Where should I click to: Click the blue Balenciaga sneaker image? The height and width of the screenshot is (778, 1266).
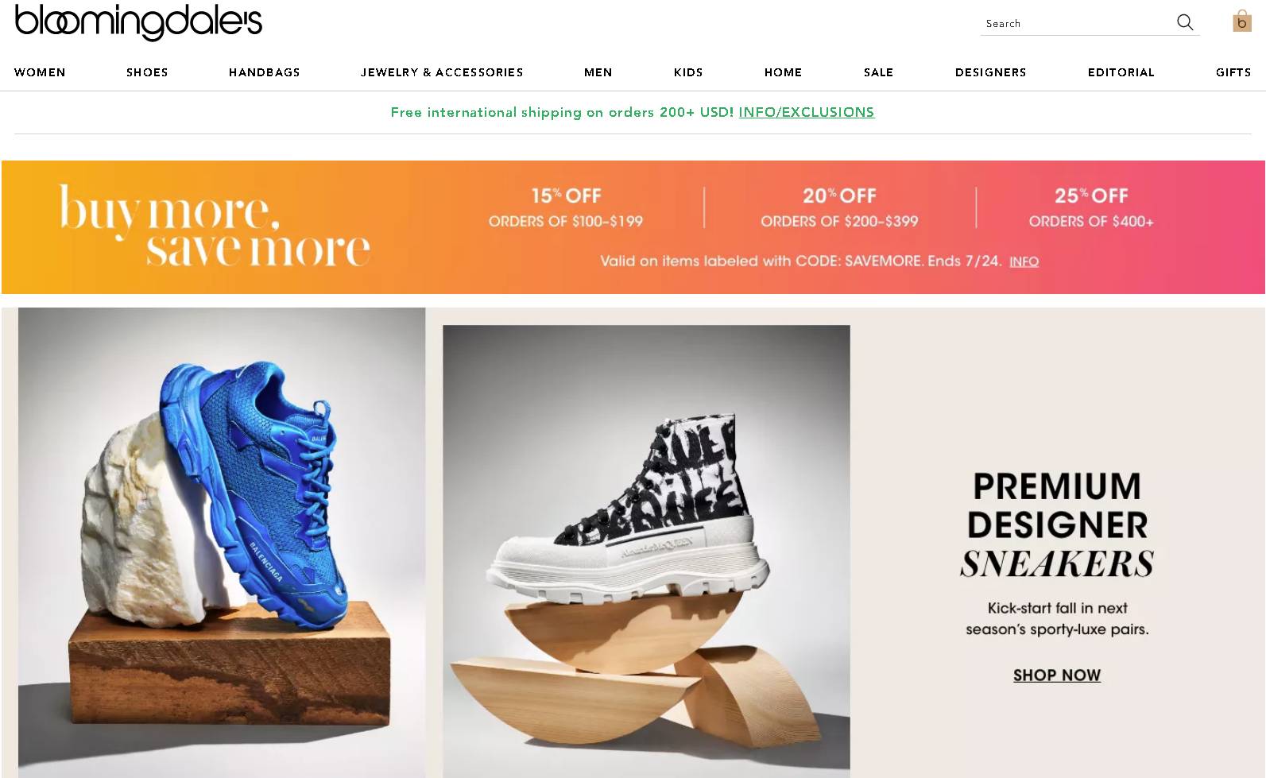click(222, 542)
